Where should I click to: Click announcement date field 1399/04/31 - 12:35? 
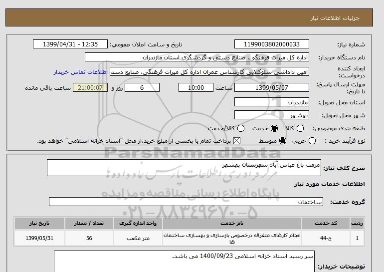point(70,44)
